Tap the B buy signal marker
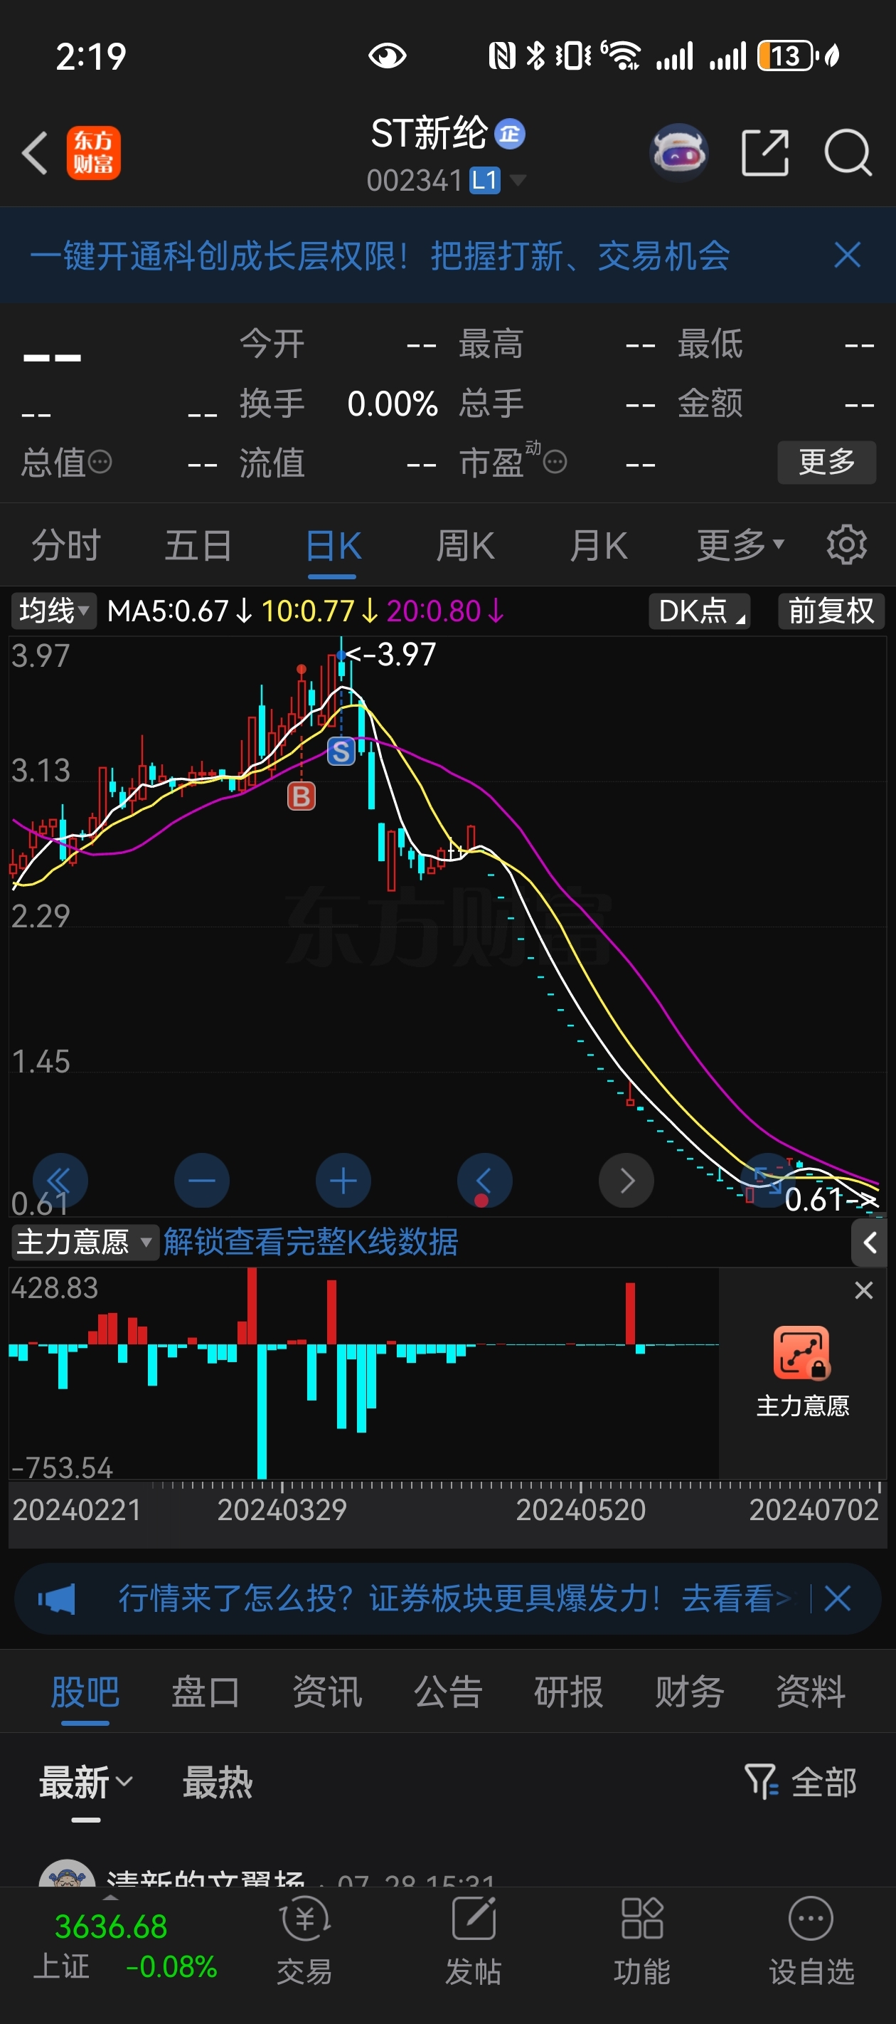Image resolution: width=896 pixels, height=2024 pixels. coord(301,796)
